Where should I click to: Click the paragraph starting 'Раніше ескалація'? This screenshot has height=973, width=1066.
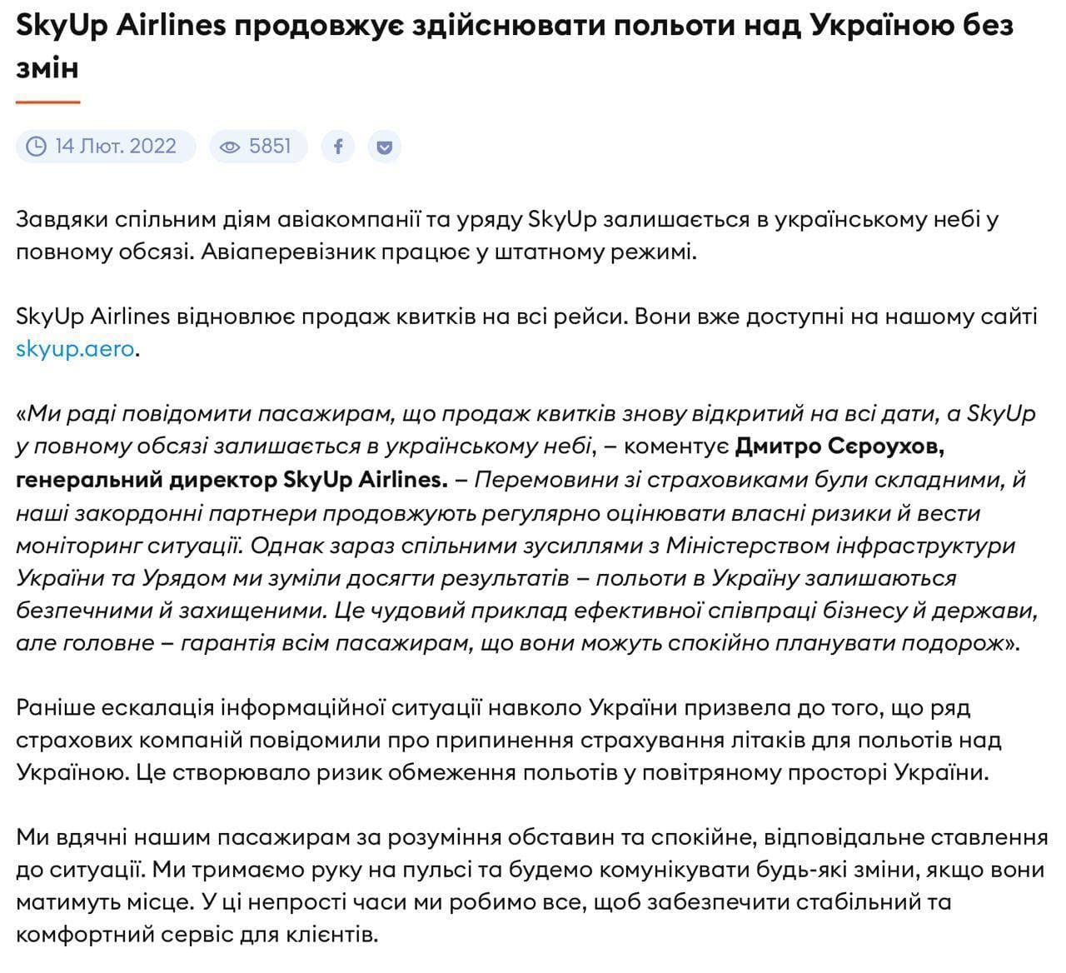click(500, 740)
